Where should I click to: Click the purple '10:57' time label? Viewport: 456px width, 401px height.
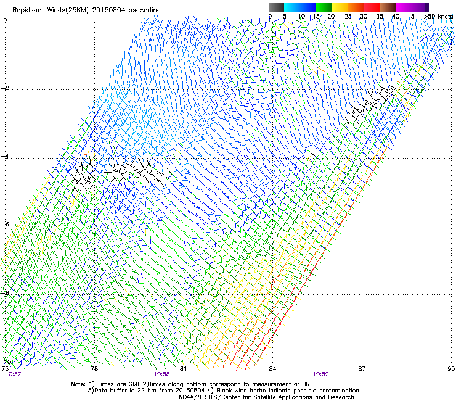click(13, 374)
